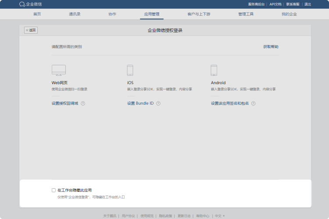Click the 联系客服 link
The height and width of the screenshot is (219, 329).
pos(293,4)
